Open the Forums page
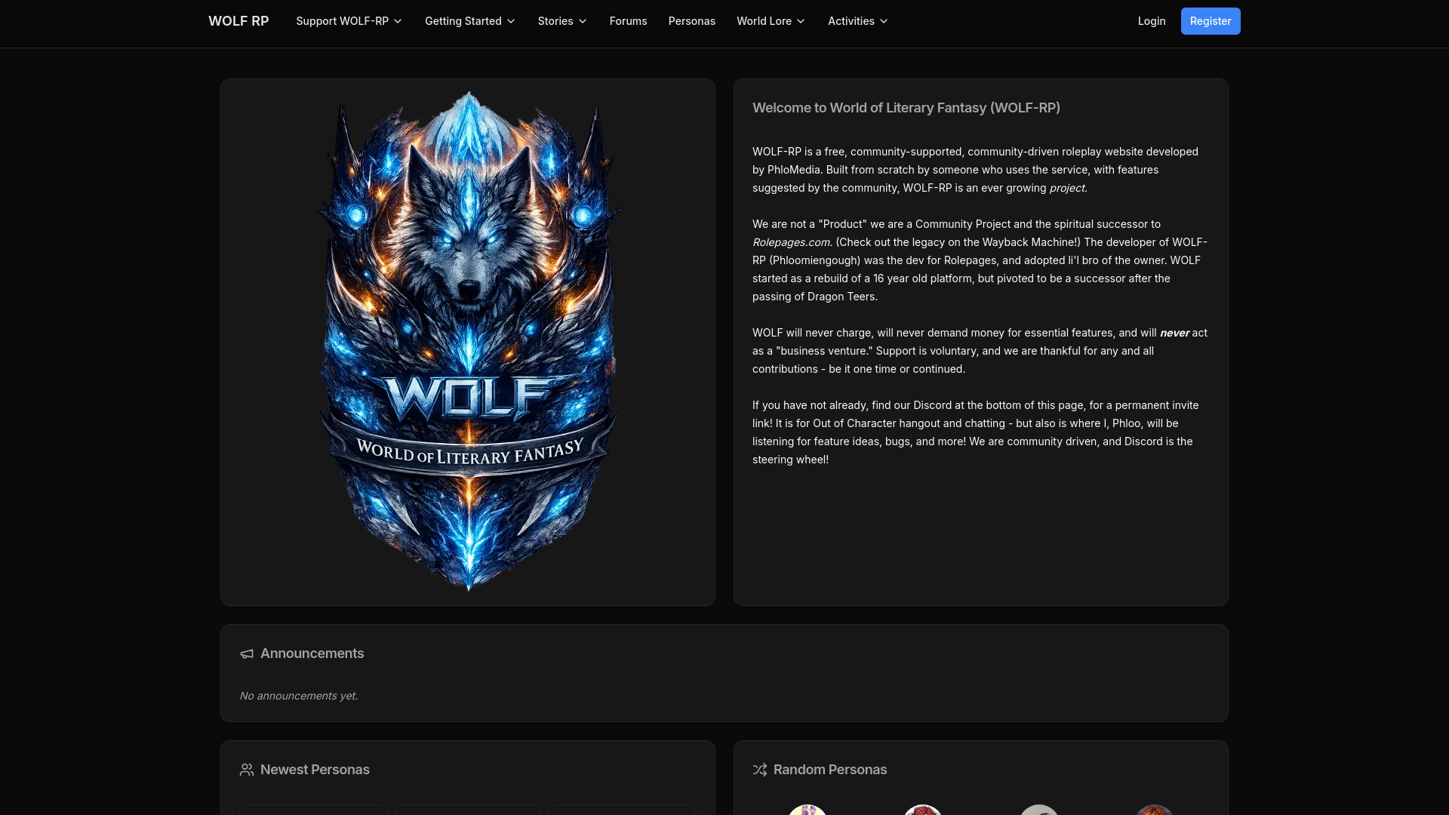1449x815 pixels. pyautogui.click(x=628, y=21)
